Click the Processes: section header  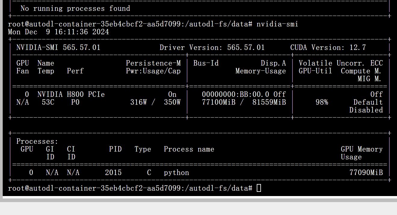[x=37, y=141]
